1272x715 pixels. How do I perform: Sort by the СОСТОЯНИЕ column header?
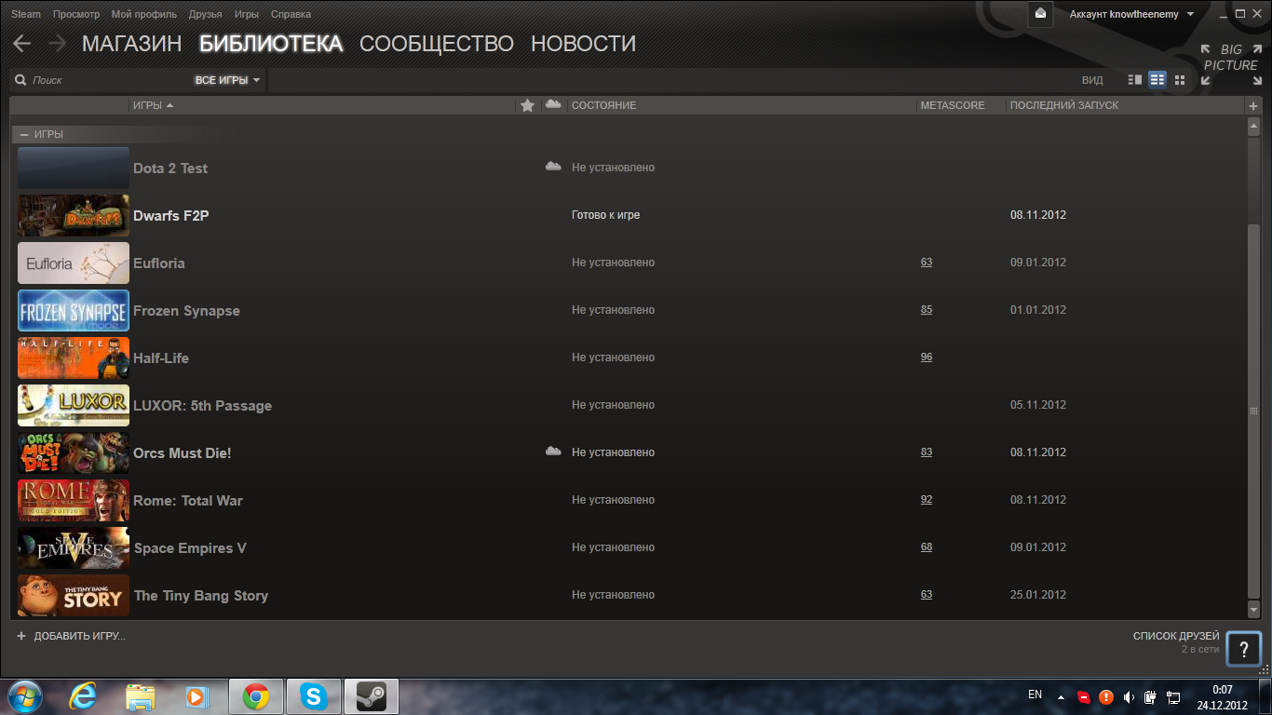(x=603, y=105)
